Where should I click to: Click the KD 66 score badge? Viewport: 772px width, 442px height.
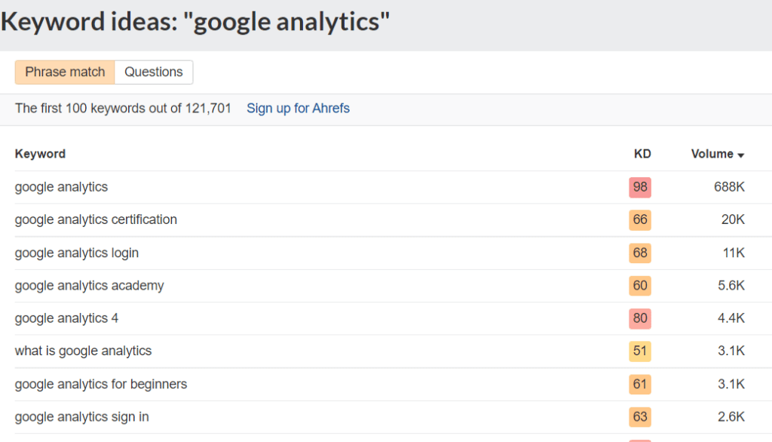point(640,219)
